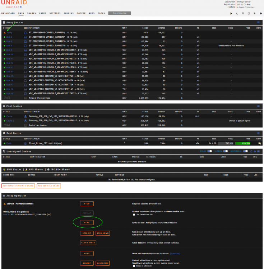This screenshot has height=269, width=264.
Task: Click Add ISO File Share button
Action: click(49, 186)
